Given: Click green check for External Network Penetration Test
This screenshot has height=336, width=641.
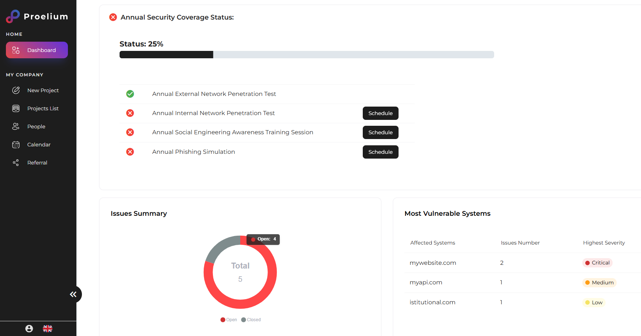Looking at the screenshot, I should tap(130, 94).
